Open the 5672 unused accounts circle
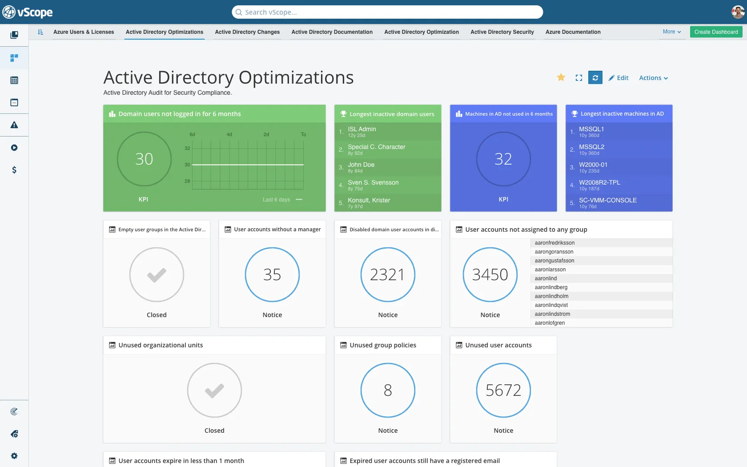 click(503, 390)
